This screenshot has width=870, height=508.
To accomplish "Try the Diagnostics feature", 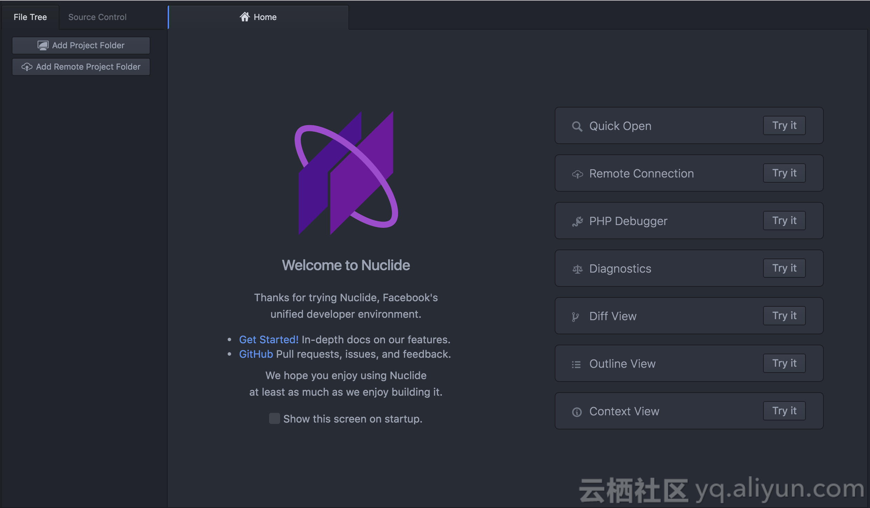I will [784, 268].
